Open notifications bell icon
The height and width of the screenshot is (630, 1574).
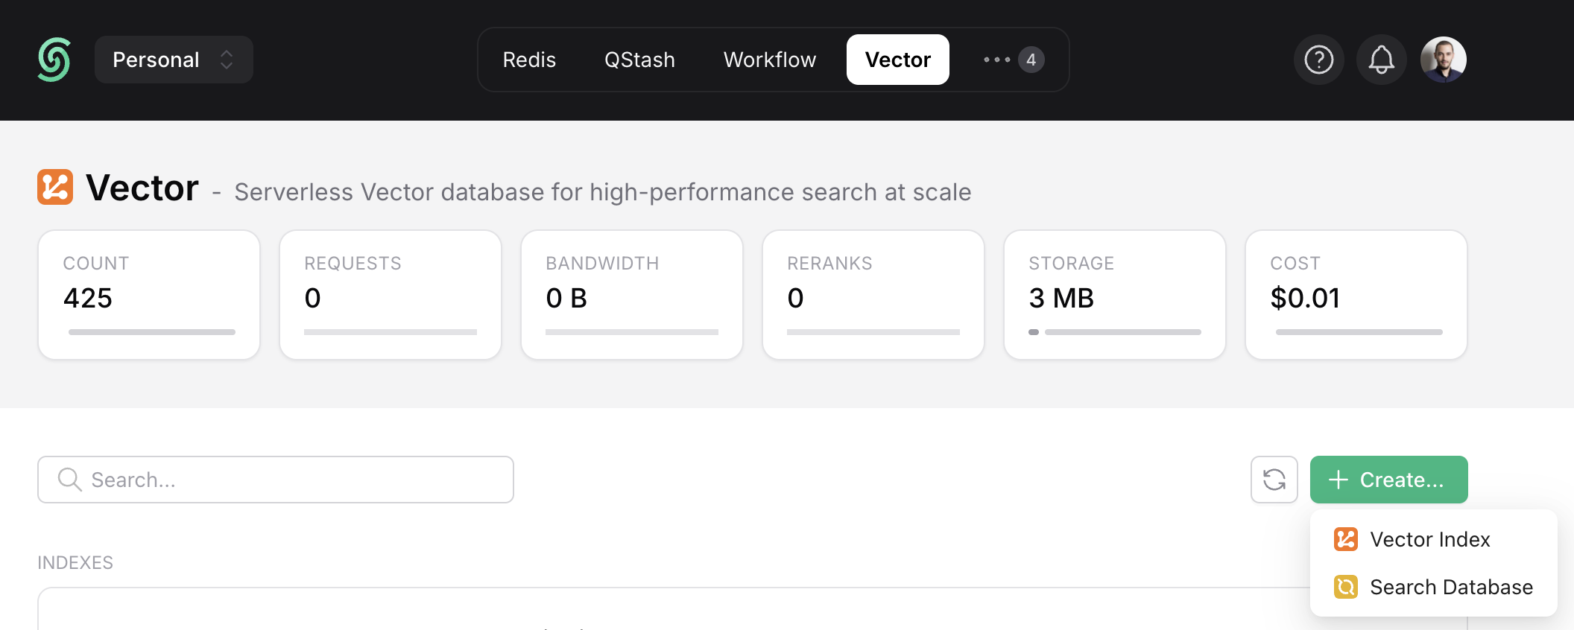coord(1381,60)
